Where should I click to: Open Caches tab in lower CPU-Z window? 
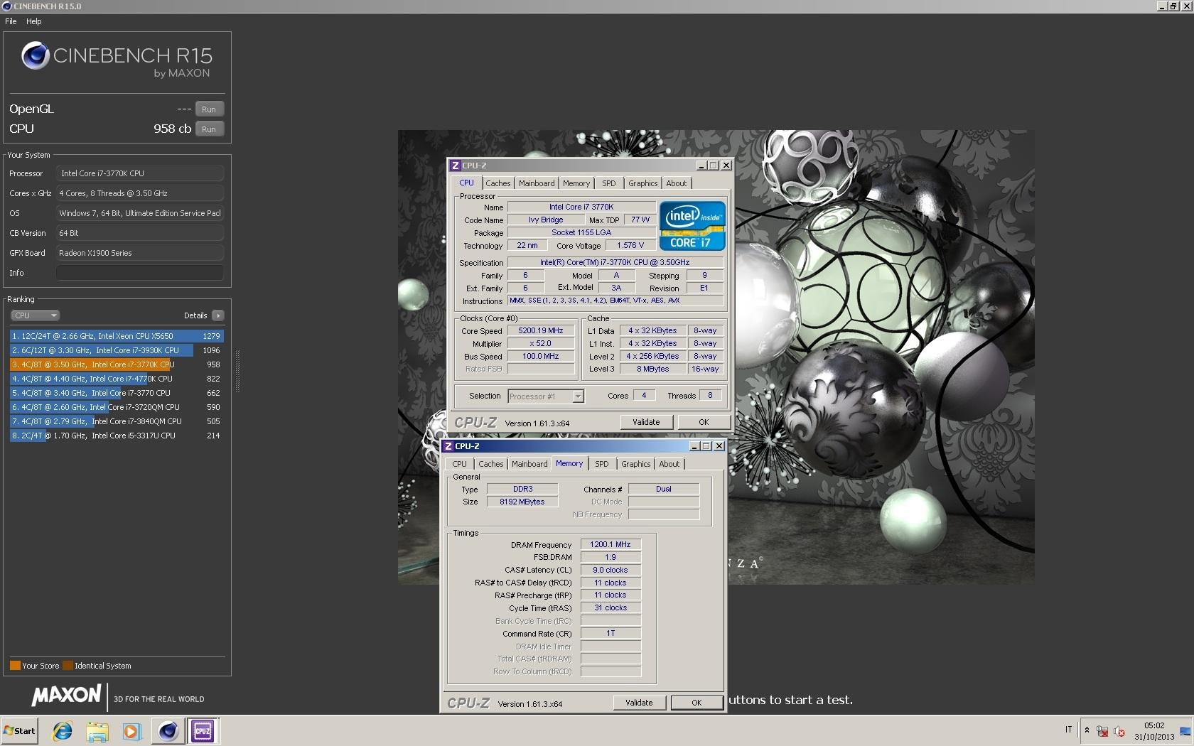point(491,464)
